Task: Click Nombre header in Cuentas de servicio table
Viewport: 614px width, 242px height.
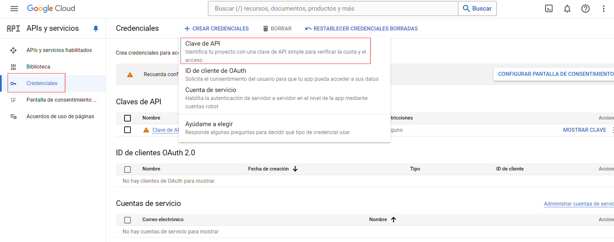Action: click(x=378, y=219)
